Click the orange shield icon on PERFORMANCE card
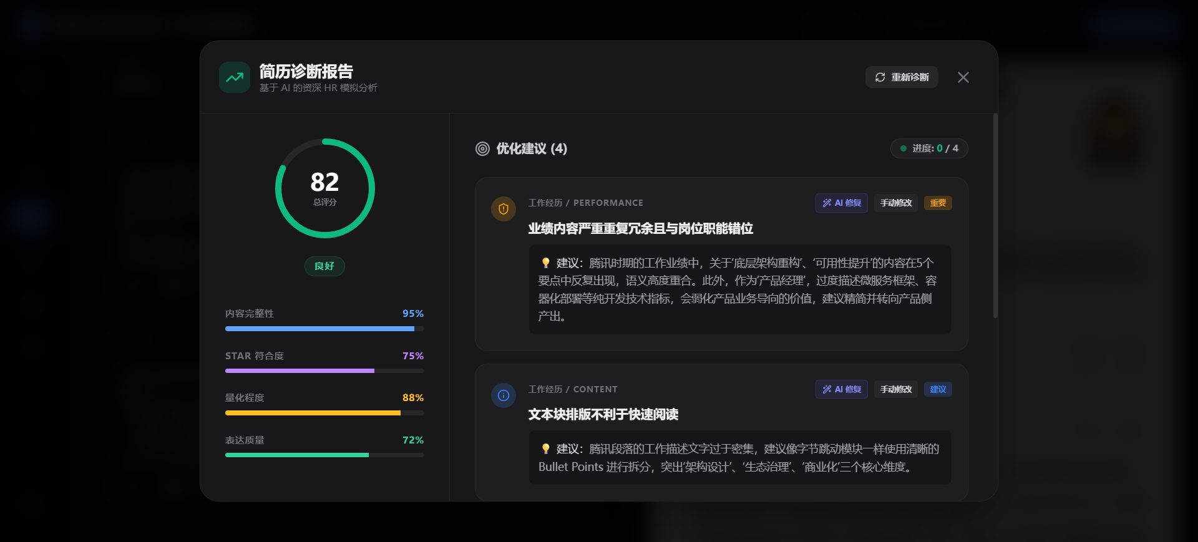Screen dimensions: 1198x542 [504, 209]
